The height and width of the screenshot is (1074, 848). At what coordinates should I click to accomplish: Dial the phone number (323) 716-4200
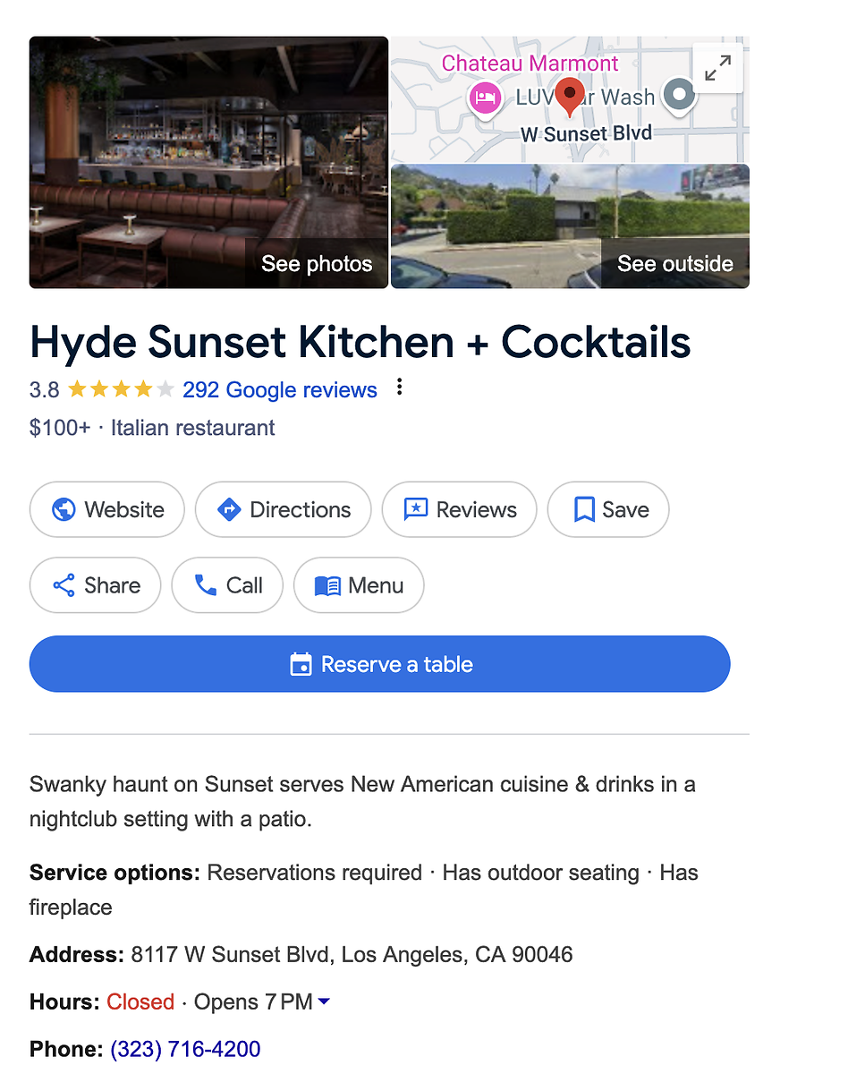(x=185, y=1049)
